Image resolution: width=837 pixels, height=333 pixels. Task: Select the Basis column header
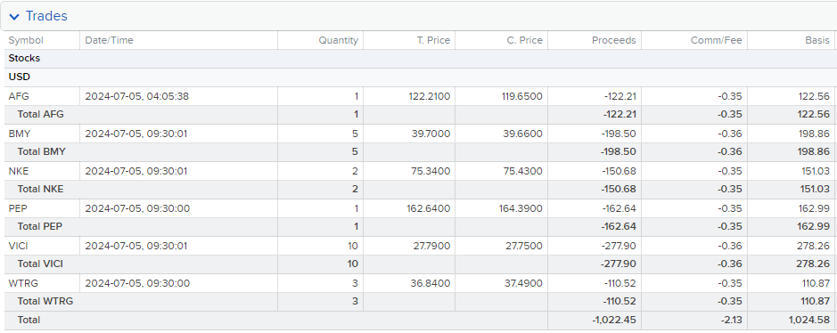(x=817, y=40)
